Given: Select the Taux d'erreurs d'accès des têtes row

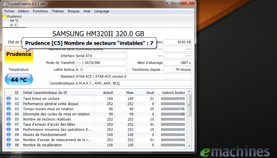Looking at the screenshot, I should pos(96,124).
